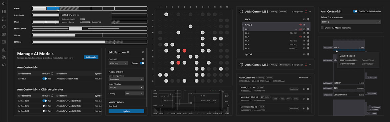Viewport: 390px width, 122px height.
Task: Click the Update button
Action: click(x=126, y=111)
